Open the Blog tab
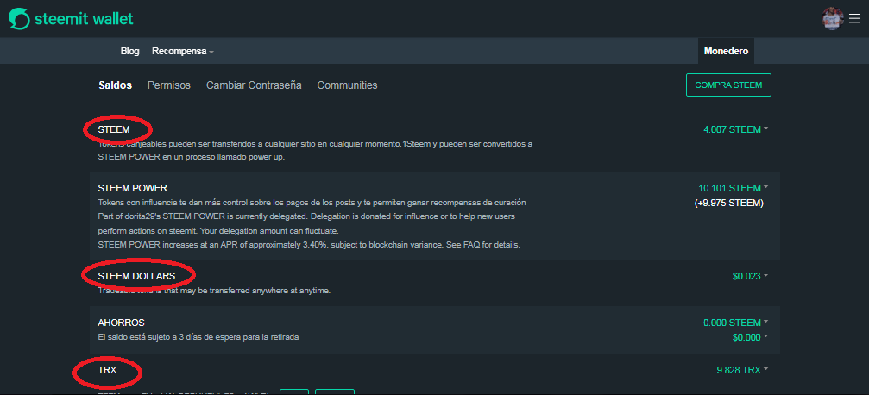 pos(129,51)
